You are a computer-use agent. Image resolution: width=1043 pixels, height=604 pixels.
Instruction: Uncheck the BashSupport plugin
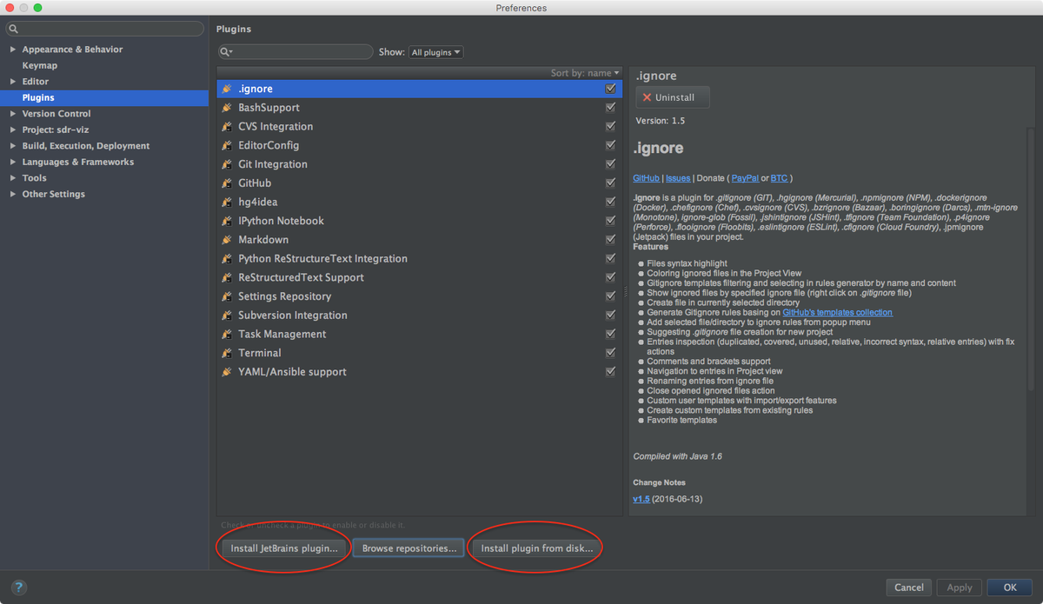(x=610, y=108)
